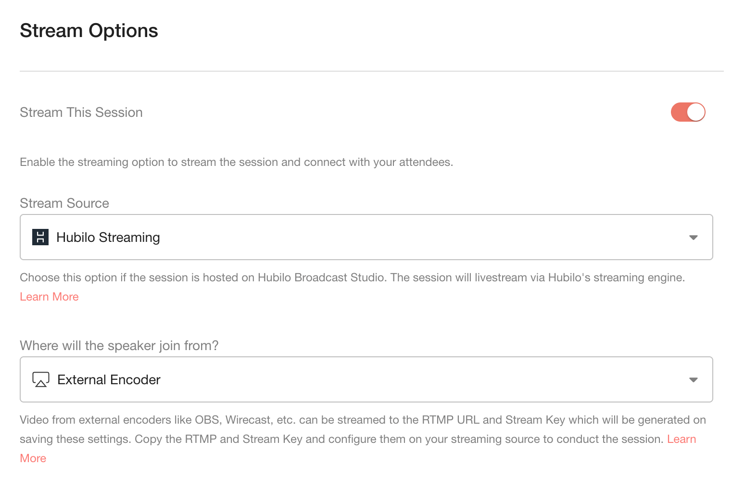Select the External Encoder value text

click(x=109, y=380)
